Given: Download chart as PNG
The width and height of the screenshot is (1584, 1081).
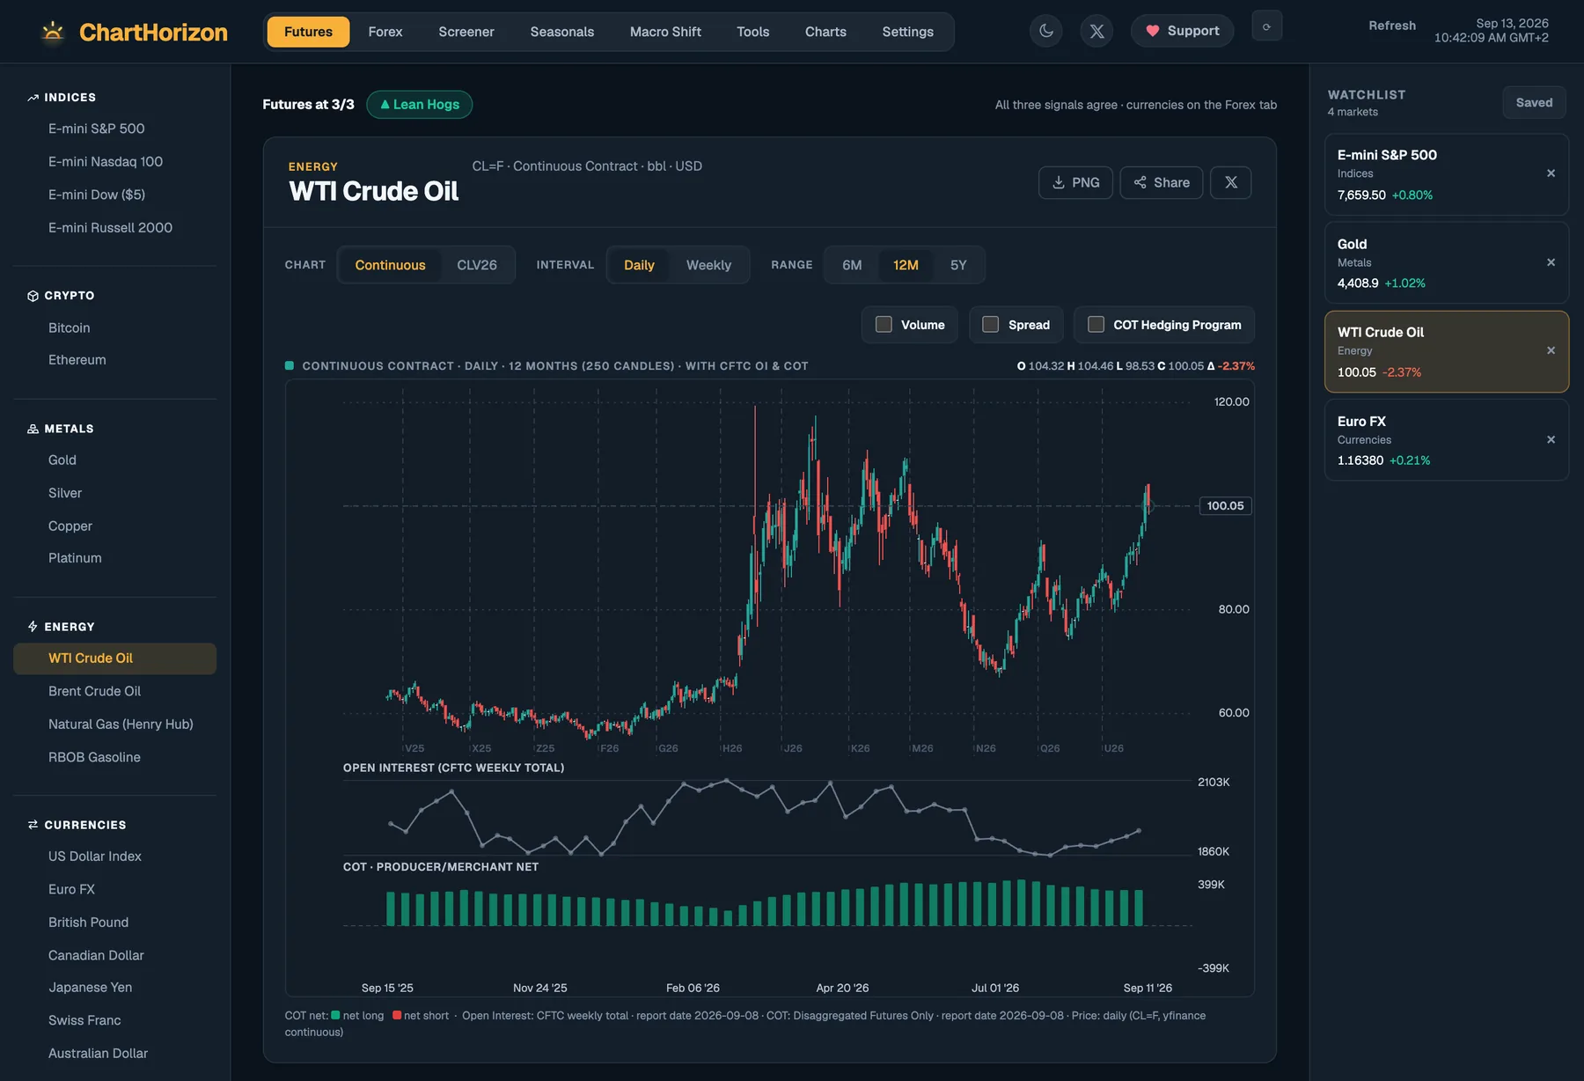Looking at the screenshot, I should coord(1075,182).
